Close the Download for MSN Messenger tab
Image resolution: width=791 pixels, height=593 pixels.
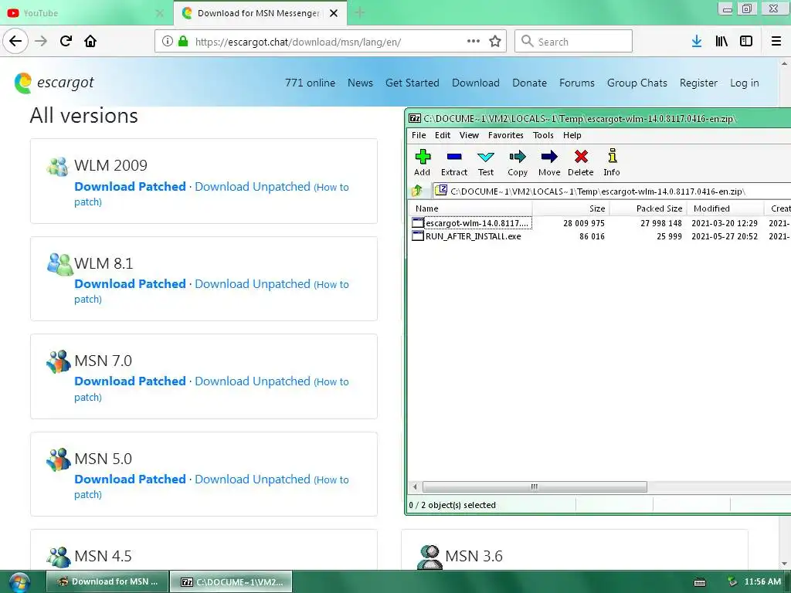pyautogui.click(x=334, y=13)
